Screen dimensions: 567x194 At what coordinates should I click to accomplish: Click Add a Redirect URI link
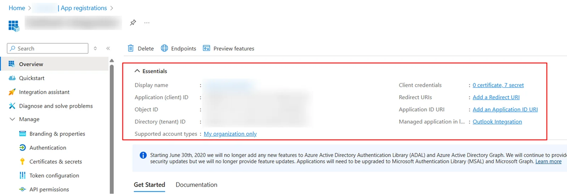tap(496, 97)
